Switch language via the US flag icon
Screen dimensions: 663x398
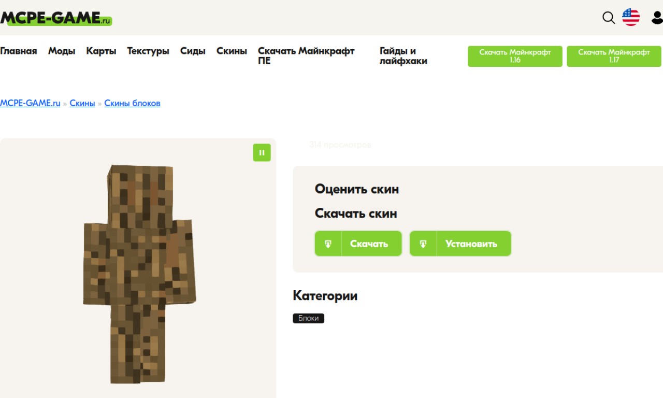click(631, 18)
